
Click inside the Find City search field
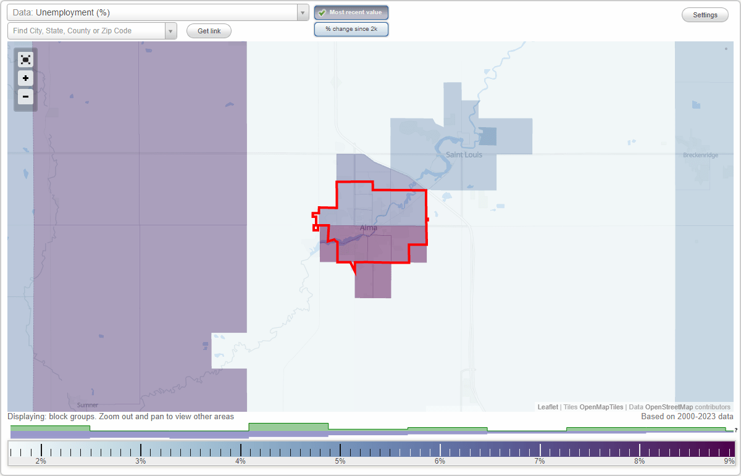click(x=86, y=29)
